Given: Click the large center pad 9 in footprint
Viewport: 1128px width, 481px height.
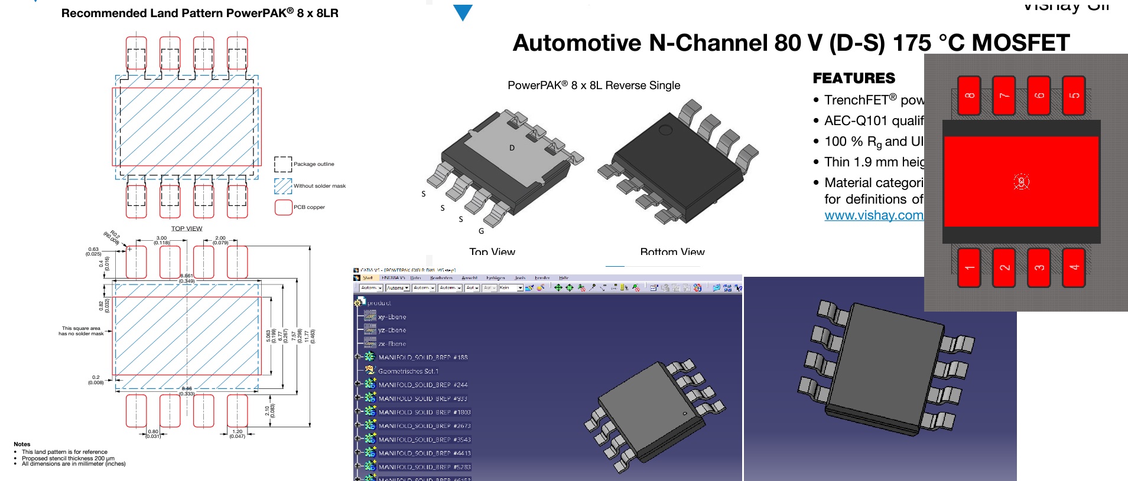Looking at the screenshot, I should coord(1021,182).
